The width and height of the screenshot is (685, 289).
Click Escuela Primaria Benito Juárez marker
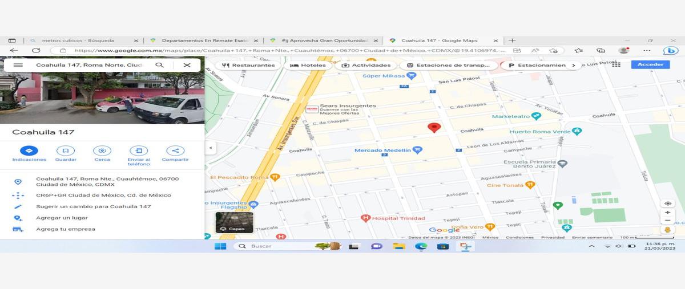tap(562, 164)
